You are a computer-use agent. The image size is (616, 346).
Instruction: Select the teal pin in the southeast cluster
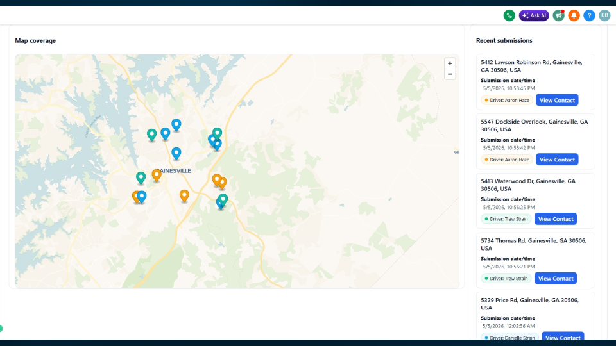tap(223, 199)
